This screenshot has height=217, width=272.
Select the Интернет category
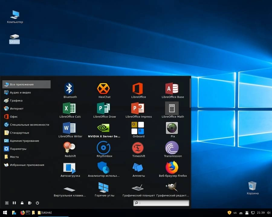(27, 108)
